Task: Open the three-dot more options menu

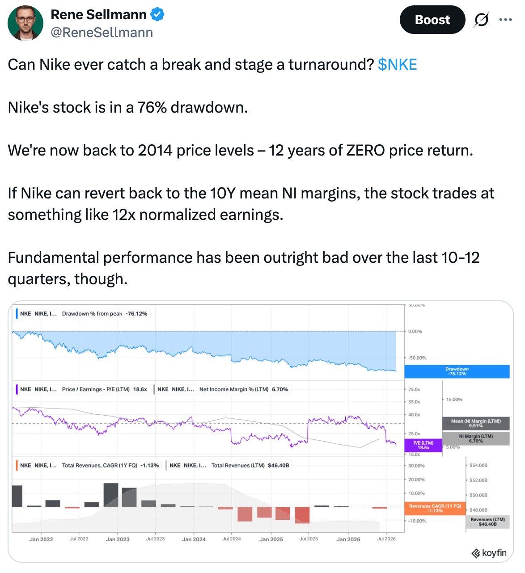Action: coord(505,20)
